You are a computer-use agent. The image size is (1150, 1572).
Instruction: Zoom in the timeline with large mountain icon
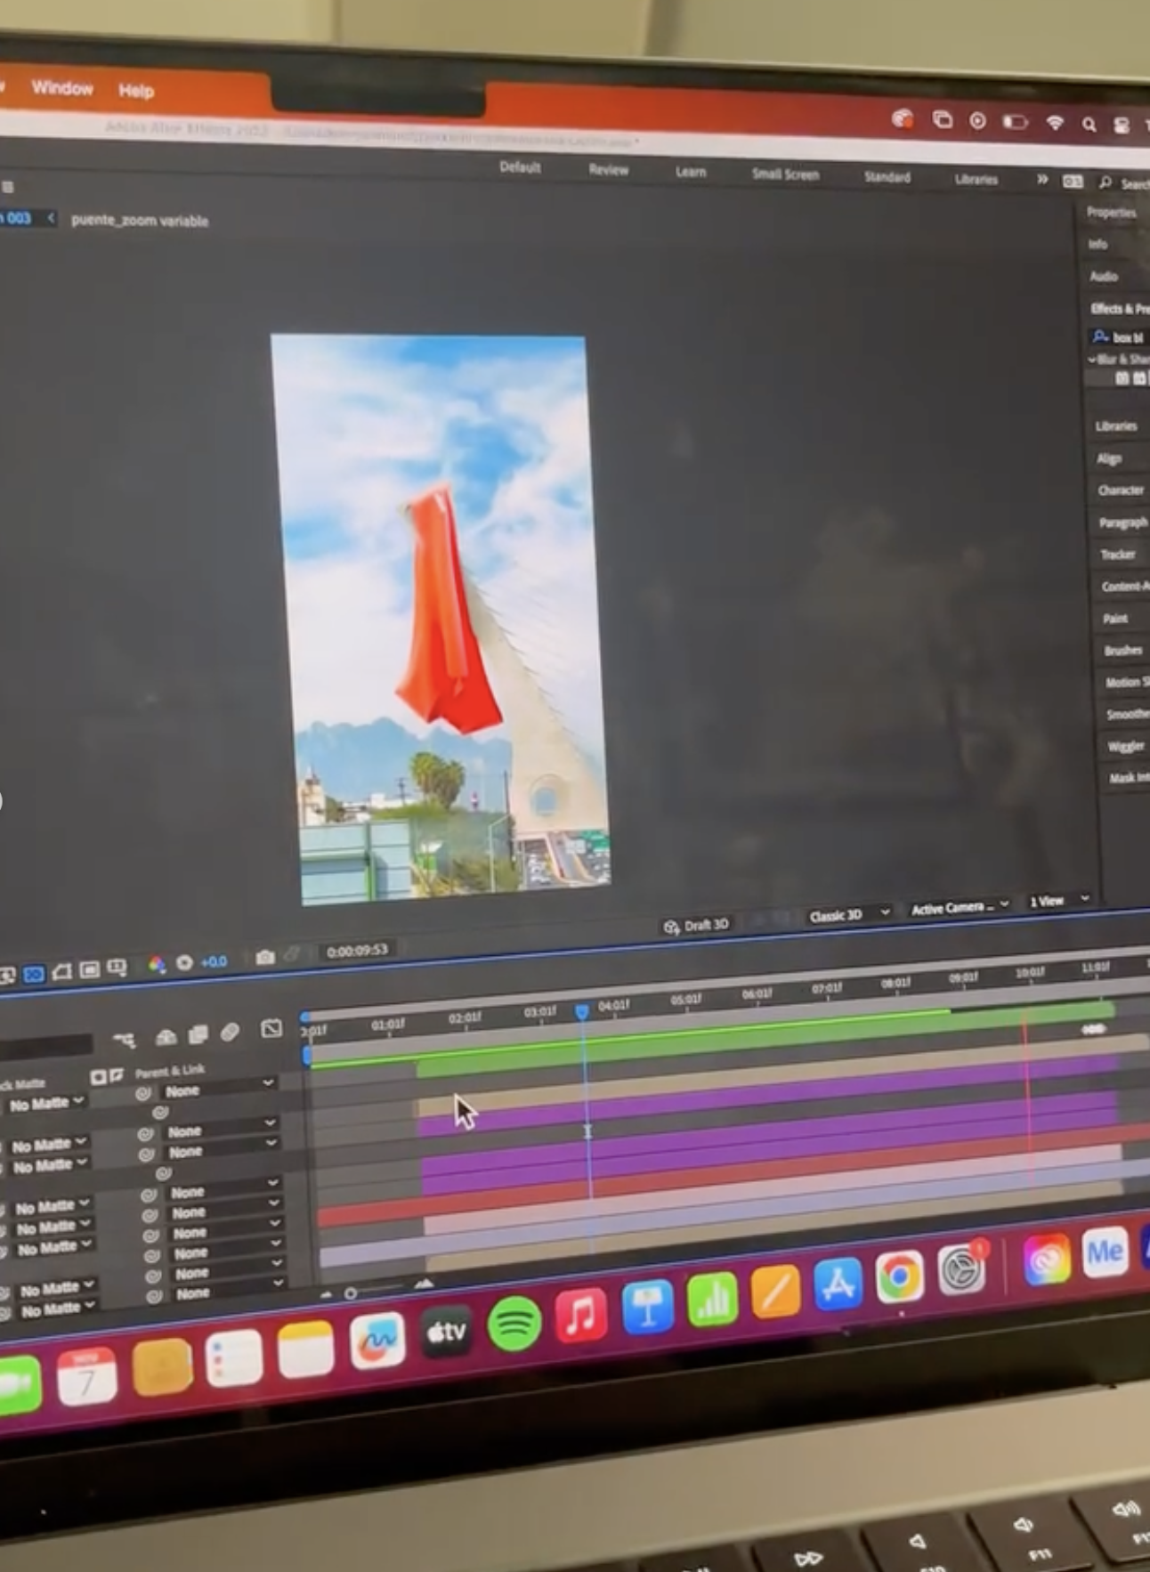pyautogui.click(x=424, y=1283)
